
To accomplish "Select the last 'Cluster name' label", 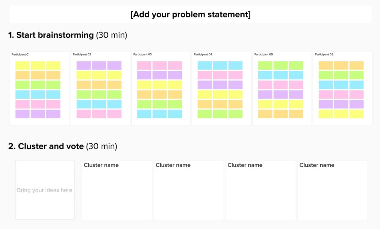I will (317, 165).
